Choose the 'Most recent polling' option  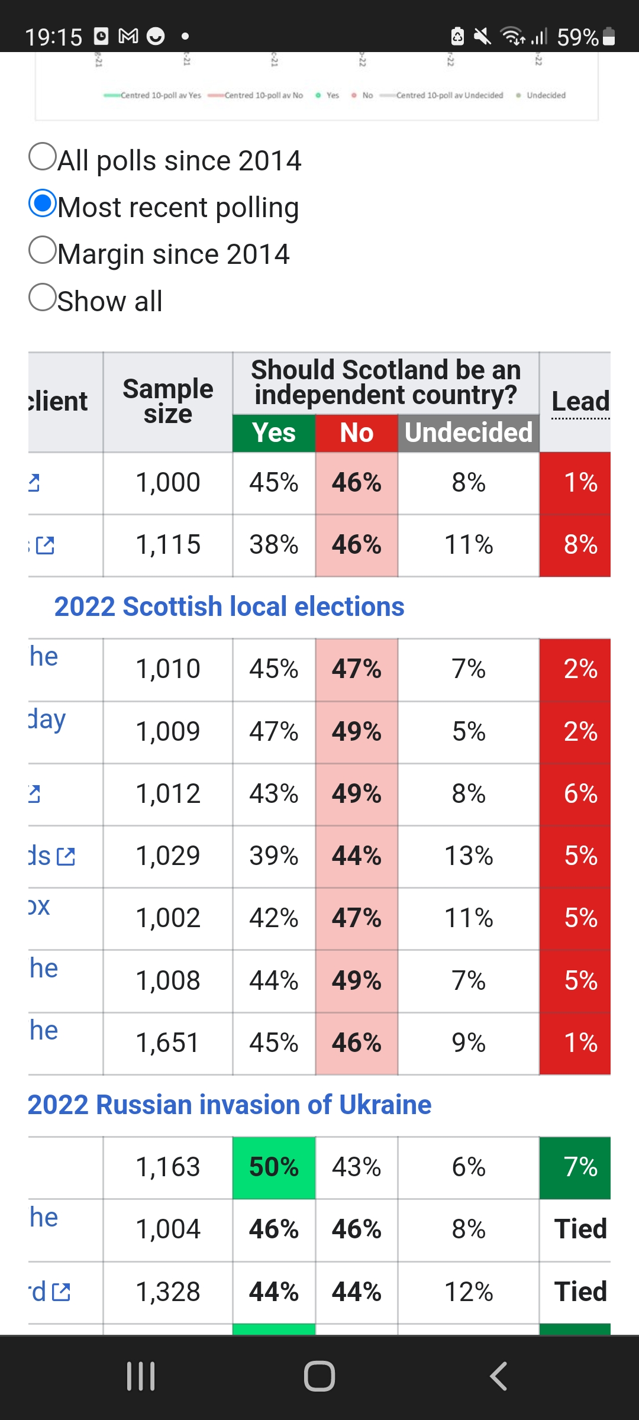tap(43, 204)
